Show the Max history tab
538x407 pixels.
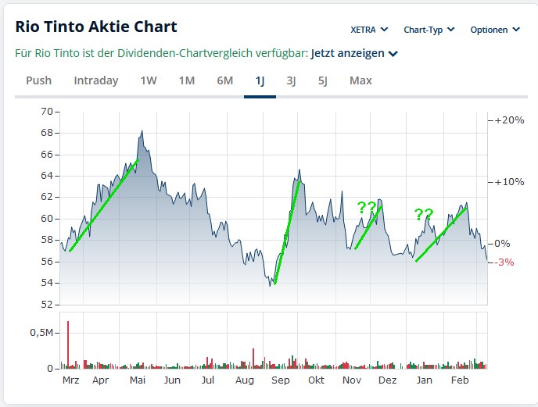click(x=360, y=80)
